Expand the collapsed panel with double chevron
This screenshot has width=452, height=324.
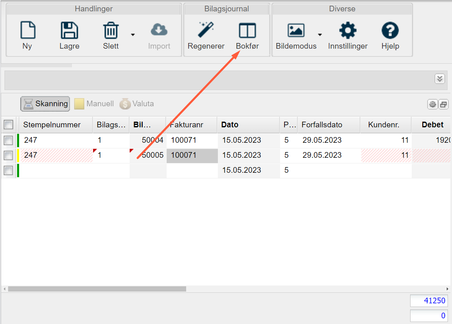(x=439, y=79)
